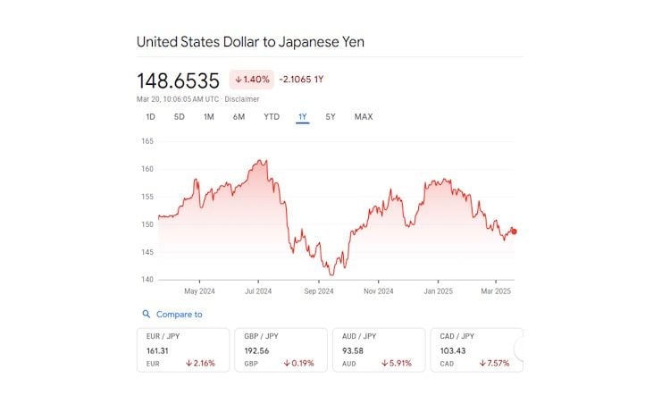Select the YTD range tab

(x=272, y=117)
